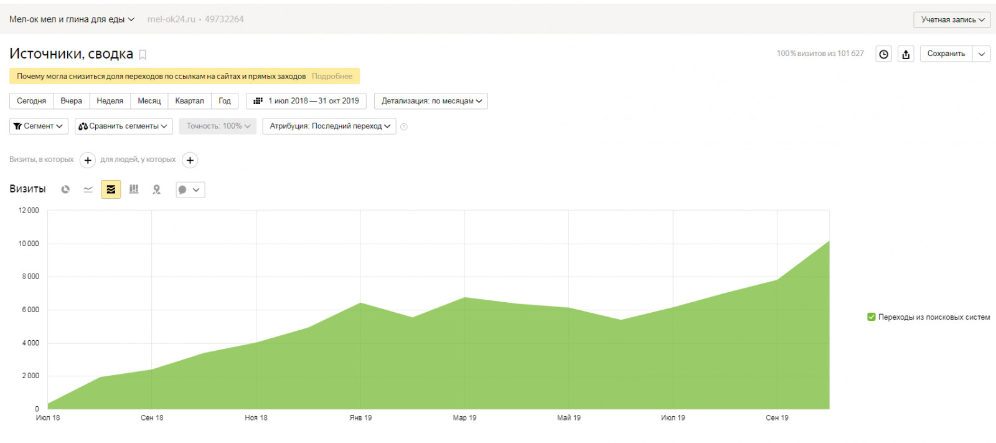Click the clock history icon
The image size is (996, 443).
click(x=884, y=54)
